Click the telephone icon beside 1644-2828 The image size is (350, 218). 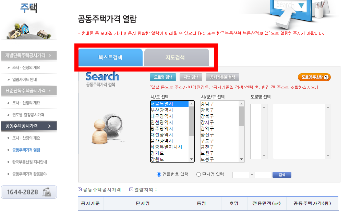tap(46, 192)
